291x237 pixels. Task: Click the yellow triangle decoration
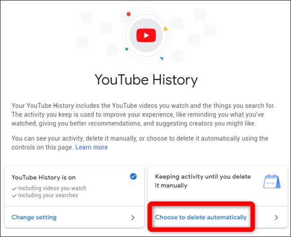pyautogui.click(x=166, y=29)
